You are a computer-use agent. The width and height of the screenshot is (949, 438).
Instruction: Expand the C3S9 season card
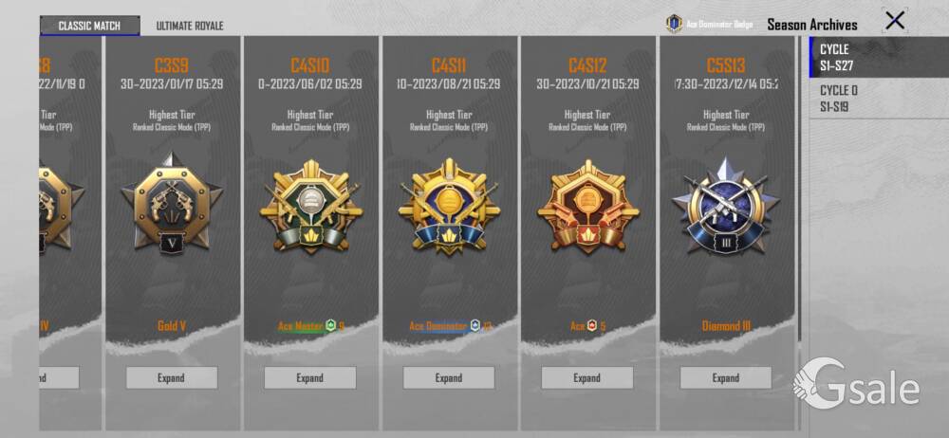pyautogui.click(x=172, y=377)
